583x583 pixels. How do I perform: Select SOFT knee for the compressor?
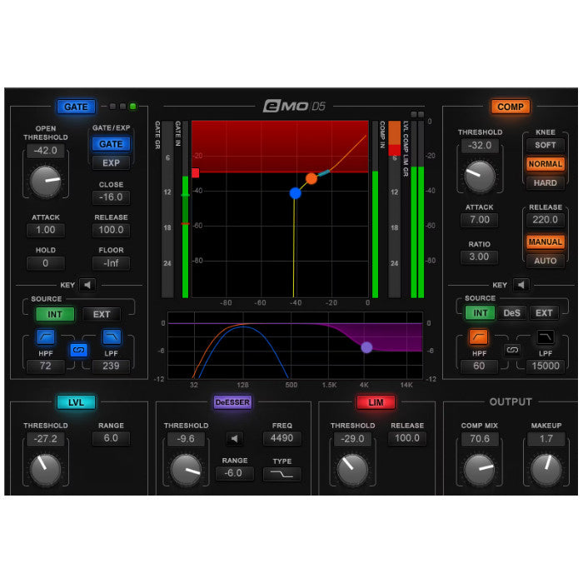545,145
